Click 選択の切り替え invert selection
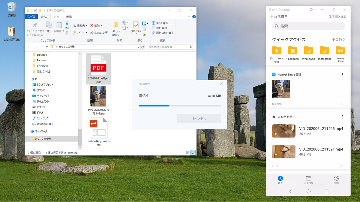The height and width of the screenshot is (202, 360). 162,33
